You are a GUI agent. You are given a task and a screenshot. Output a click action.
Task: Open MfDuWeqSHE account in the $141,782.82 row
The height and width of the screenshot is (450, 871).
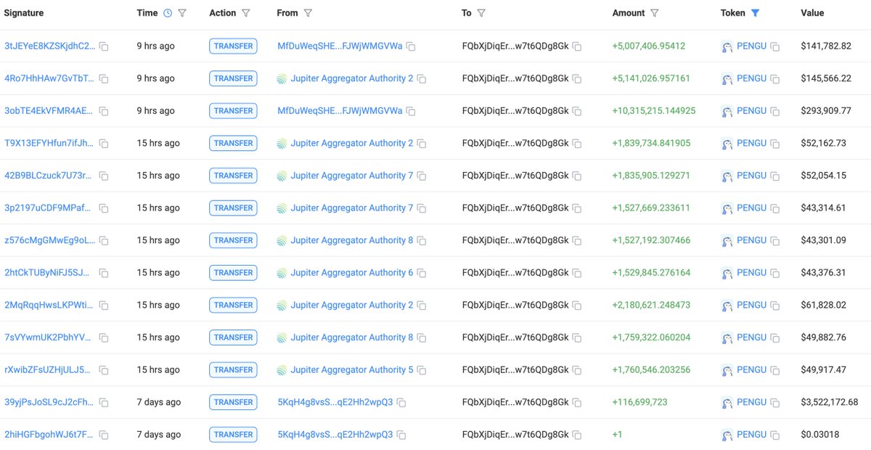pos(340,46)
